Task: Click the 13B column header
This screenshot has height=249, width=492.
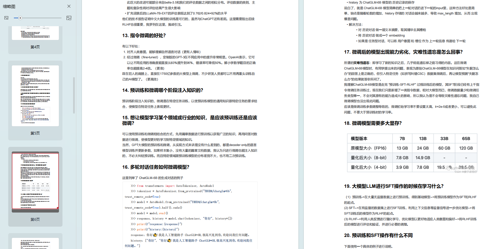Action: click(x=423, y=139)
